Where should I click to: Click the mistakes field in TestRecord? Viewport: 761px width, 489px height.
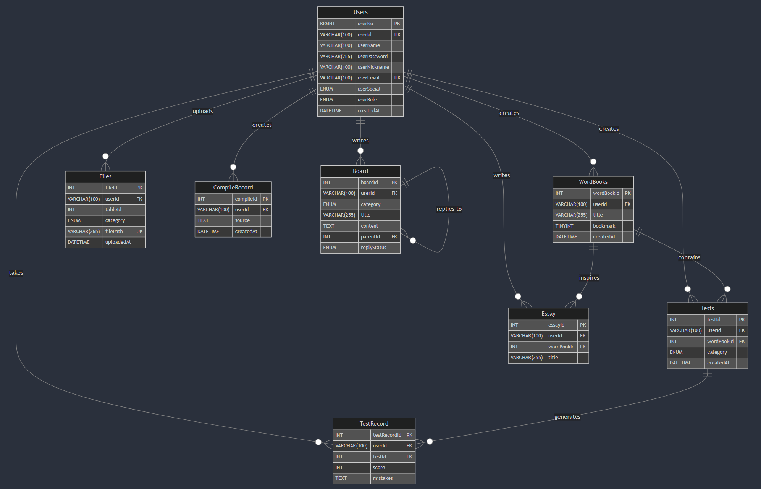tap(382, 478)
